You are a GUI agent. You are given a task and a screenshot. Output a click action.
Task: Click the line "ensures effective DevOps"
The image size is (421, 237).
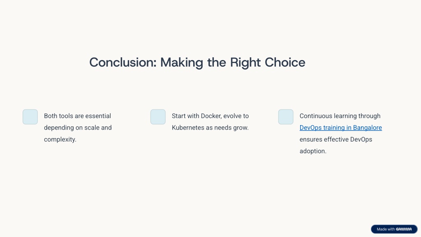click(x=336, y=139)
